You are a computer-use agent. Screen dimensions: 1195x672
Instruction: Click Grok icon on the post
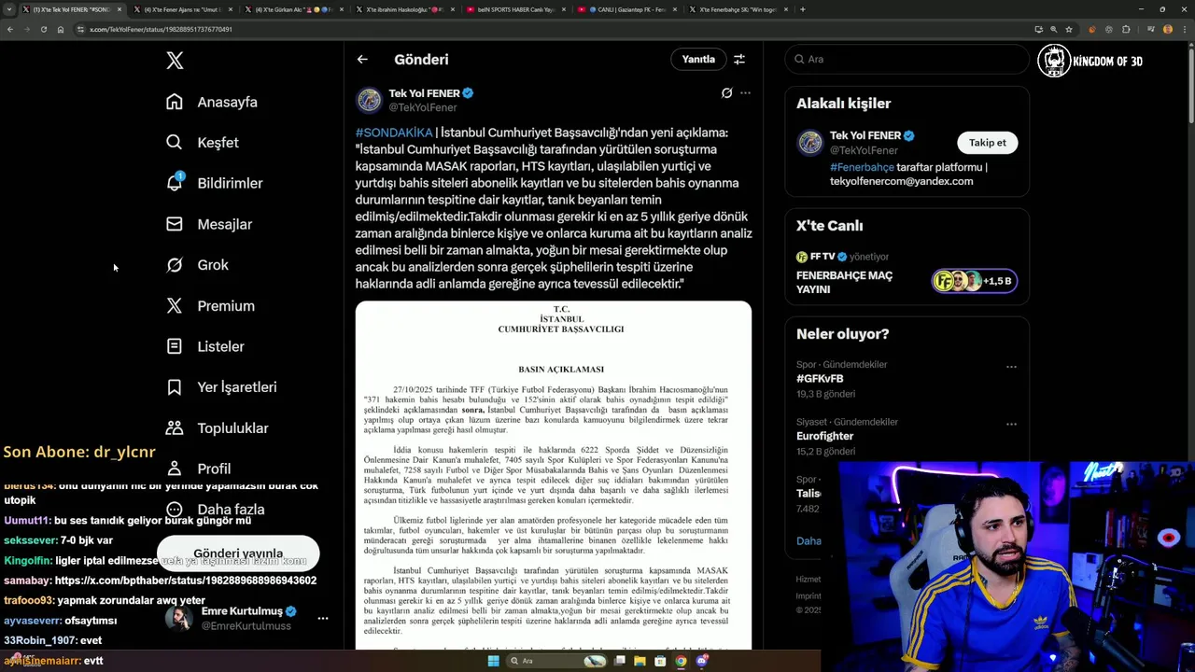coord(726,93)
